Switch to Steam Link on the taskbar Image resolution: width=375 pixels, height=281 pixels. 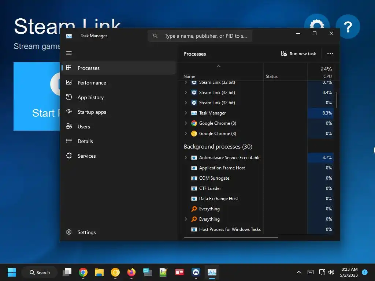[196, 272]
